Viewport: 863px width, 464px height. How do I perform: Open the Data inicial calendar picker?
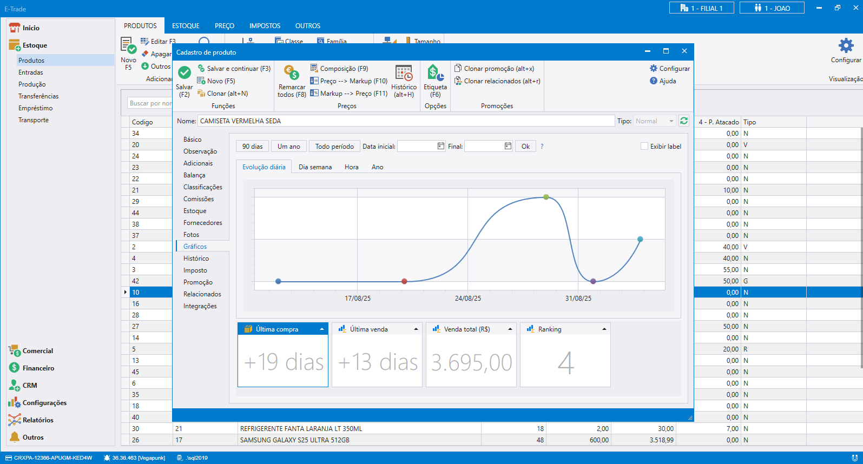click(x=441, y=146)
